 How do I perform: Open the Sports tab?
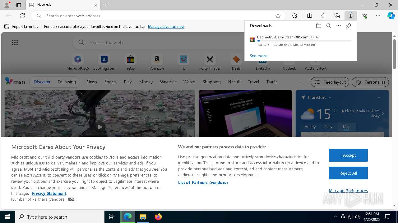tap(110, 82)
